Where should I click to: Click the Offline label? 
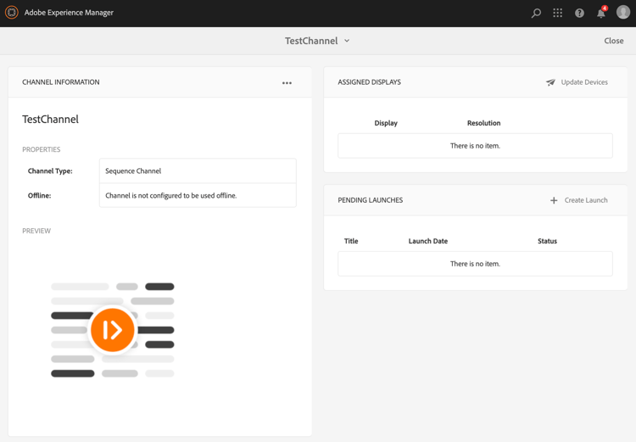click(x=39, y=196)
